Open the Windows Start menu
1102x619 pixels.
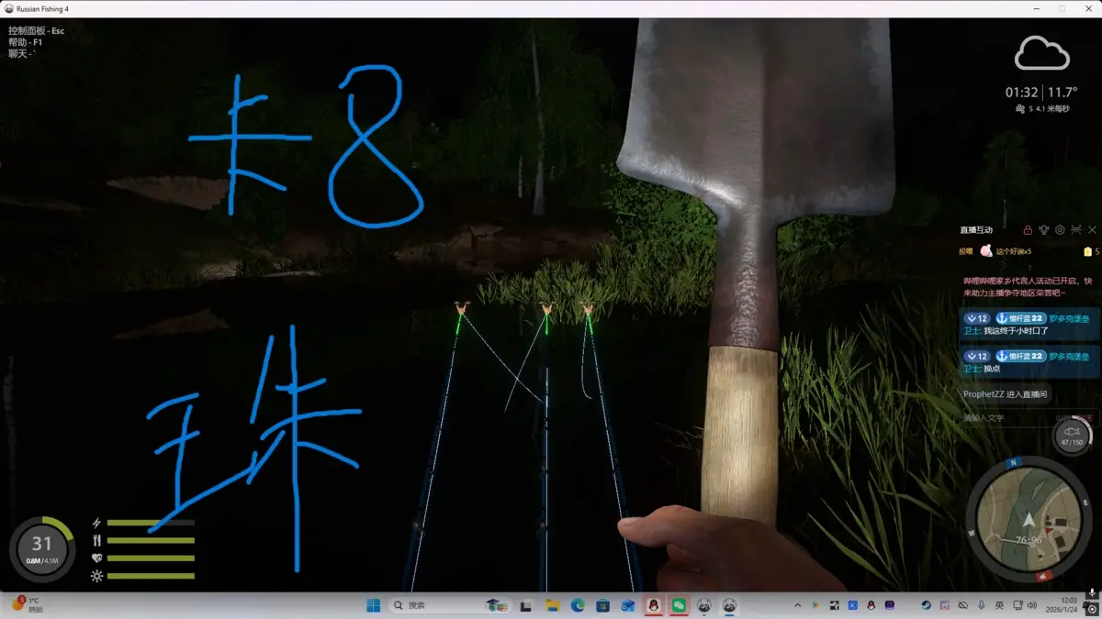[373, 605]
